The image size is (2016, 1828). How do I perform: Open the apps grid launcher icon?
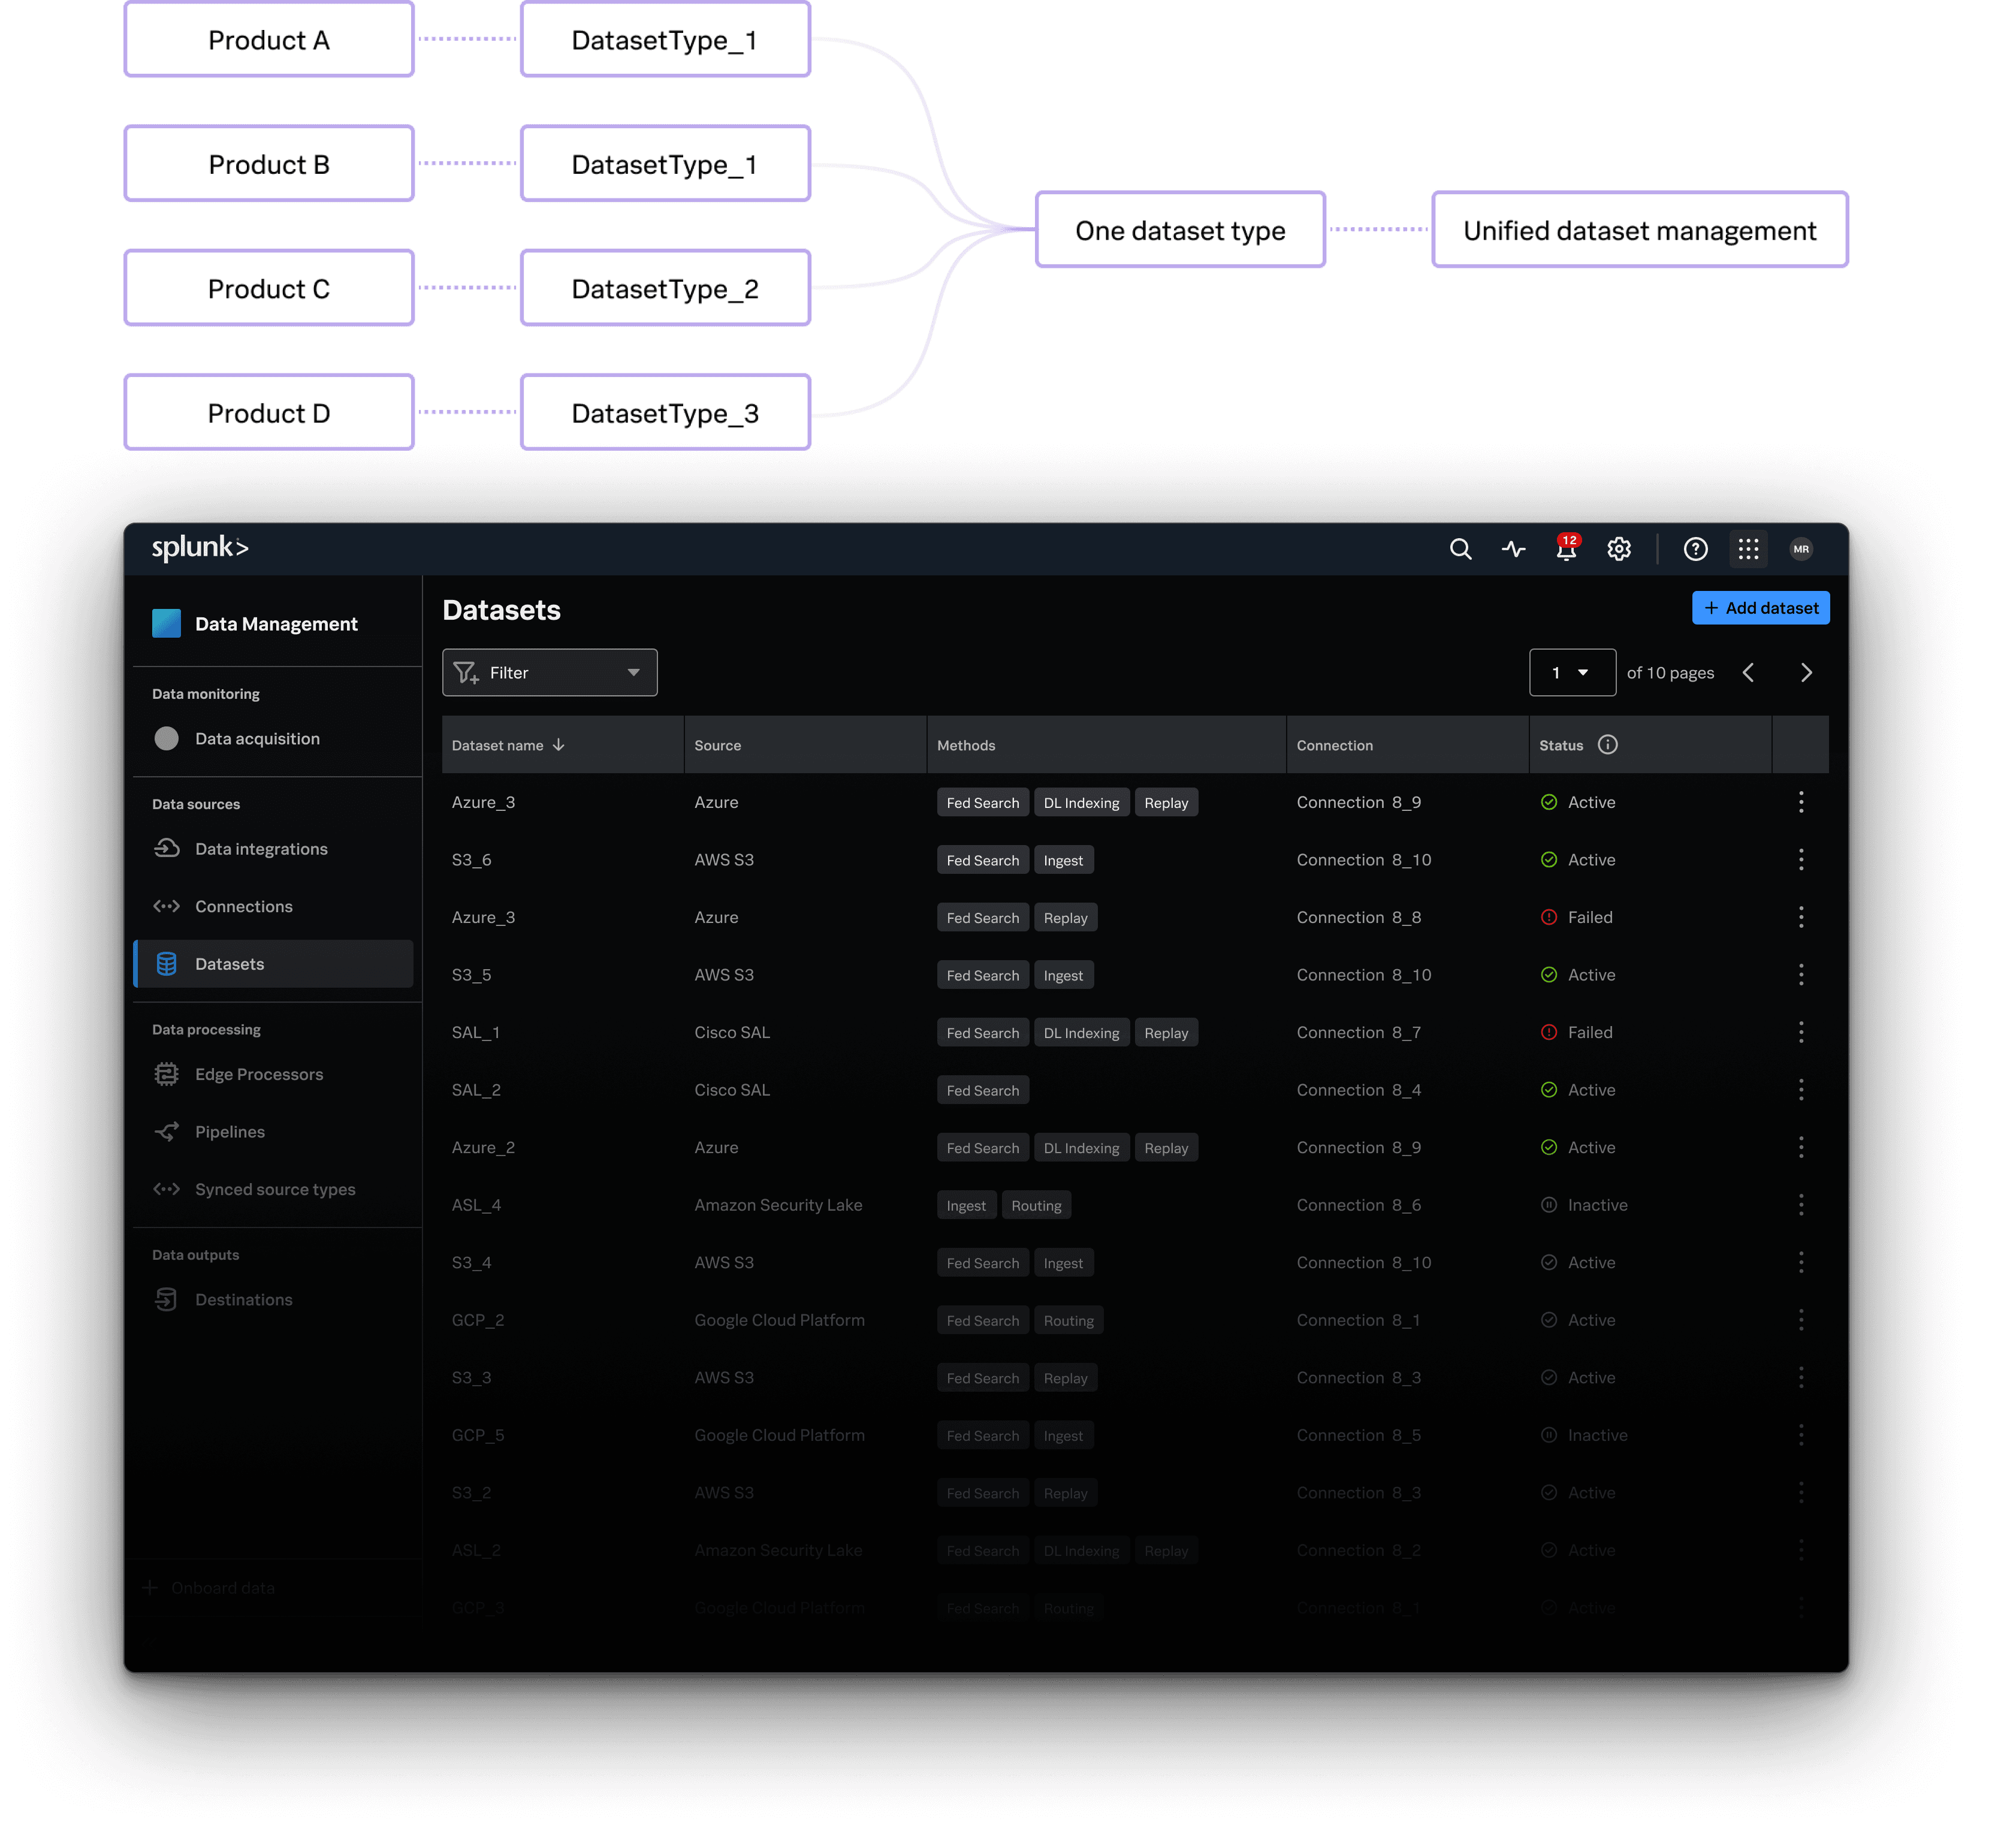pos(1748,549)
